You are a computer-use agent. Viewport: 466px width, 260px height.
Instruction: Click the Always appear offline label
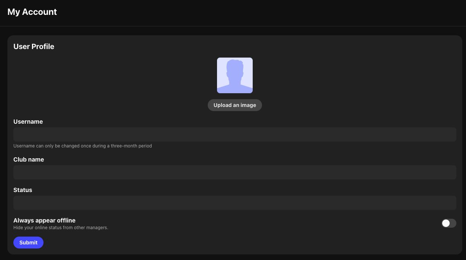pyautogui.click(x=44, y=220)
